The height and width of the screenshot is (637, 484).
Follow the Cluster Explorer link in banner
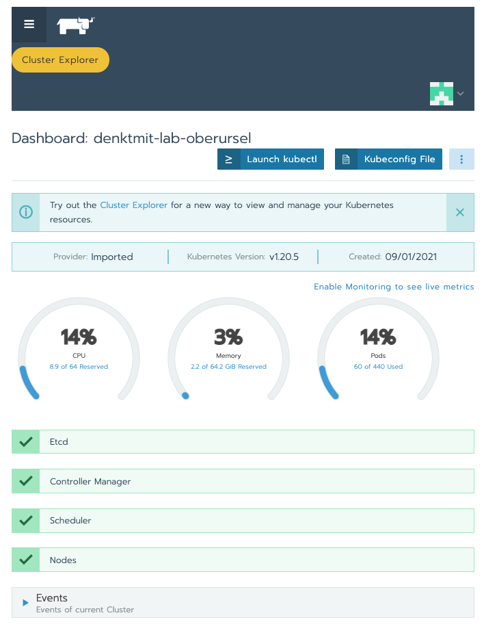point(133,205)
